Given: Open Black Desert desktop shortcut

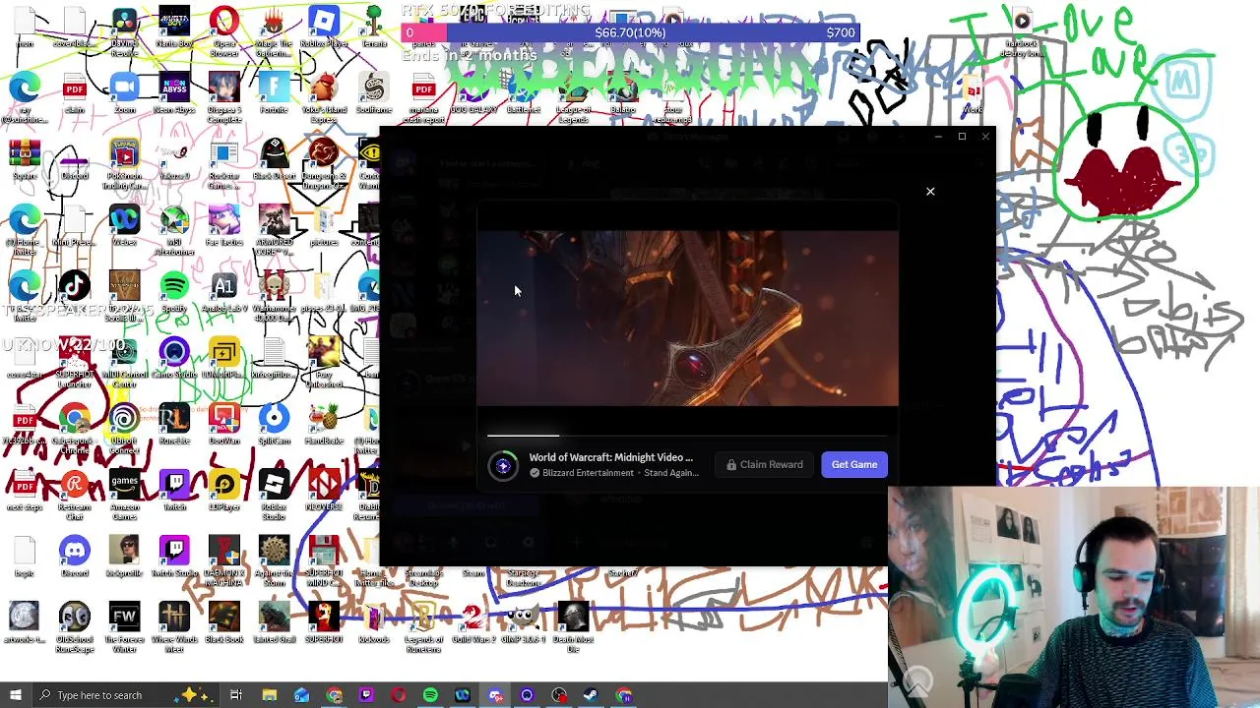Looking at the screenshot, I should 274,161.
